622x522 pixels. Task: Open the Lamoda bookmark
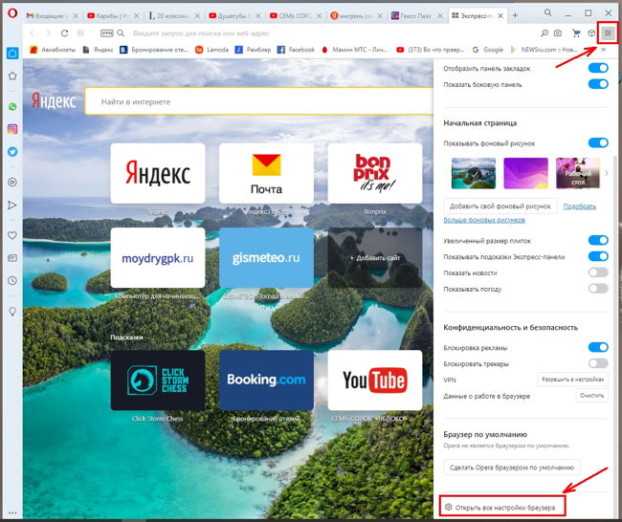click(x=211, y=50)
